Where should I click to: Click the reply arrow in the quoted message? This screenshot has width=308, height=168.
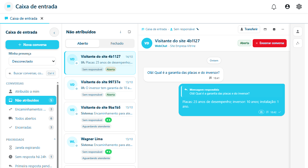coord(186,90)
